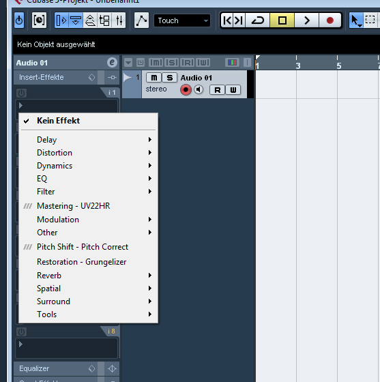380x382 pixels.
Task: Toggle Insert-Effekte bypass diamond icon
Action: pyautogui.click(x=91, y=78)
